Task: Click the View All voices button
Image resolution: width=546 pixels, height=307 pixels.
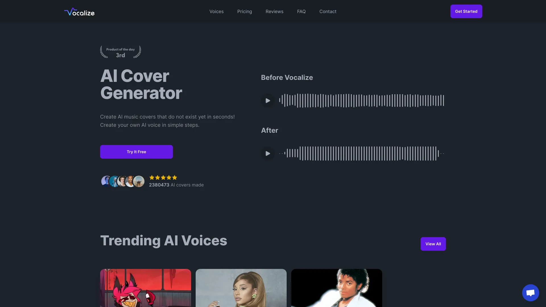Action: pyautogui.click(x=433, y=244)
